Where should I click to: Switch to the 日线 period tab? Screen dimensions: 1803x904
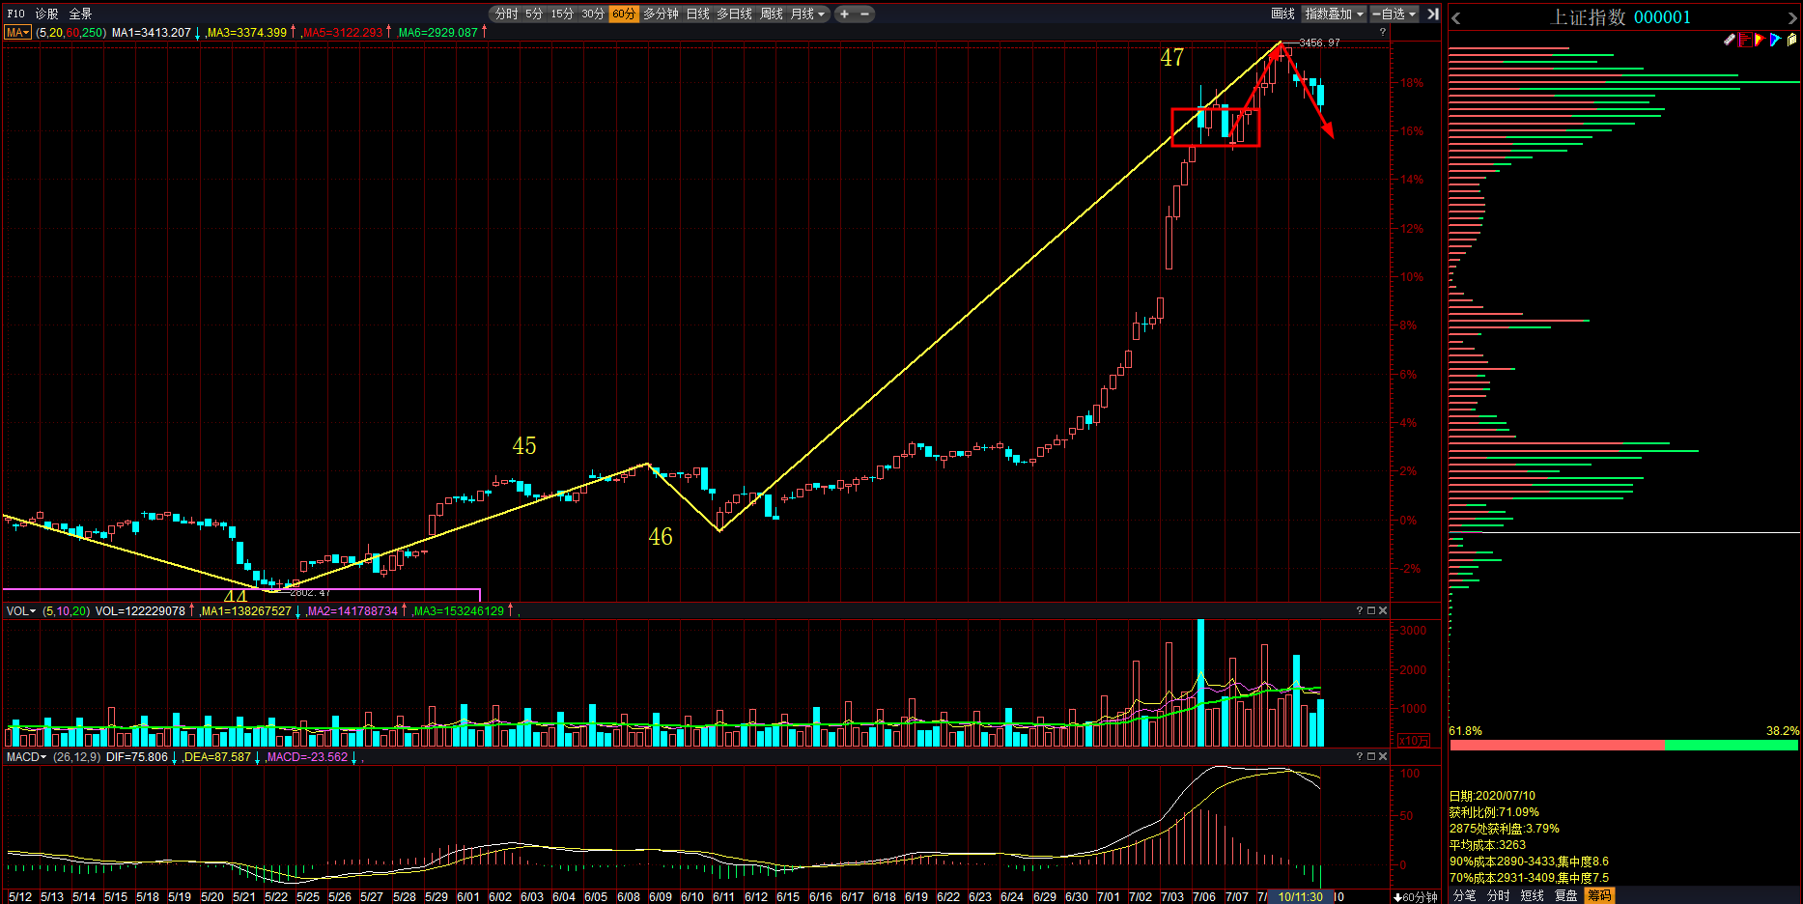point(697,14)
